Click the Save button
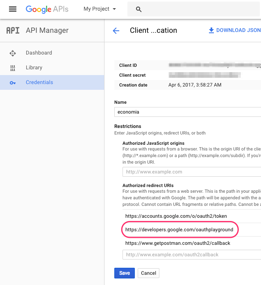Viewport: 261px width, 285px height. (x=125, y=273)
